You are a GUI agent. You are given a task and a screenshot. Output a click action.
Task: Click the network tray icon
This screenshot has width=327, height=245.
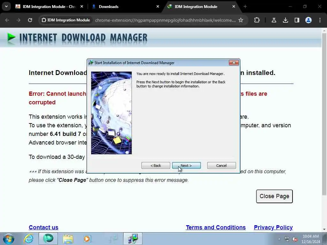point(287,239)
